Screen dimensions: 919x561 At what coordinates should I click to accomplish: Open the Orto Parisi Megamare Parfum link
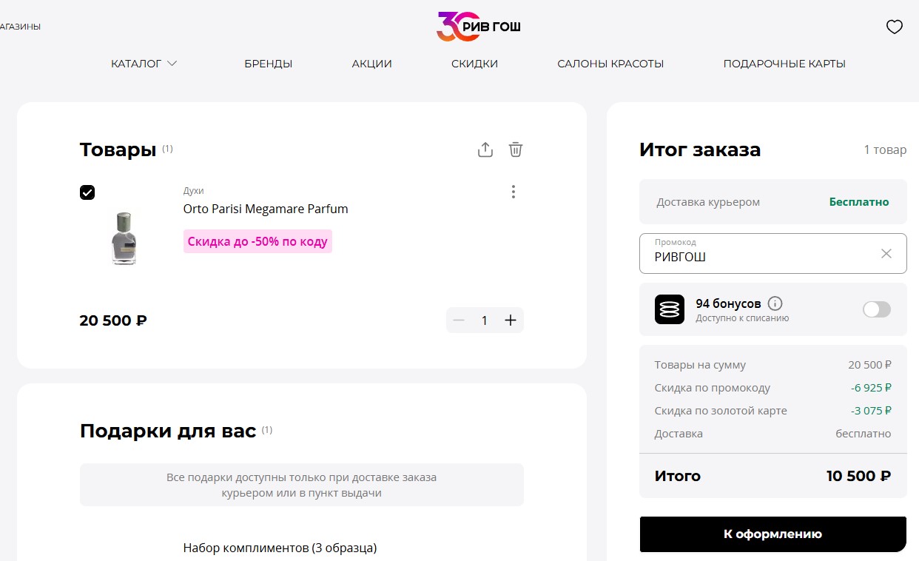coord(266,209)
